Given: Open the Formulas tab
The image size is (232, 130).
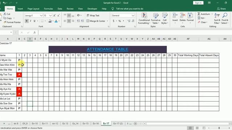Looking at the screenshot, I should click(x=48, y=9).
